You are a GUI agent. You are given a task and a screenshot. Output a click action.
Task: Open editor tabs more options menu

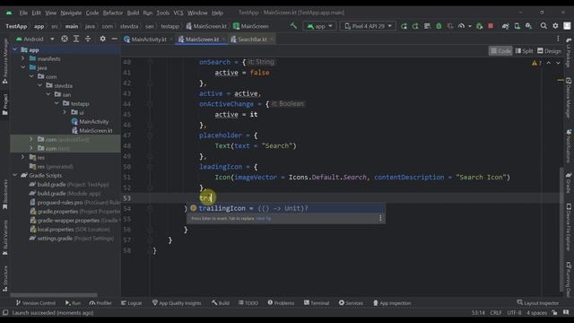[x=558, y=39]
